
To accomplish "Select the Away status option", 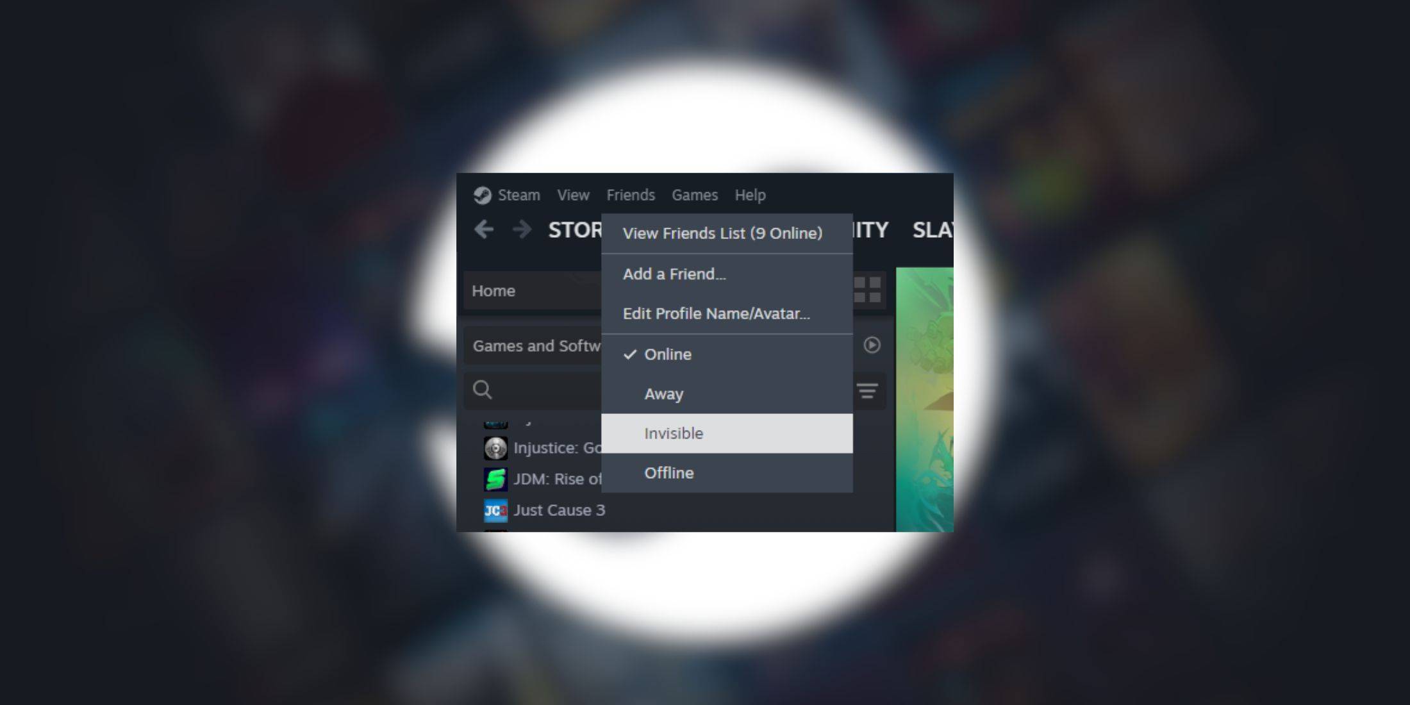I will pyautogui.click(x=662, y=393).
